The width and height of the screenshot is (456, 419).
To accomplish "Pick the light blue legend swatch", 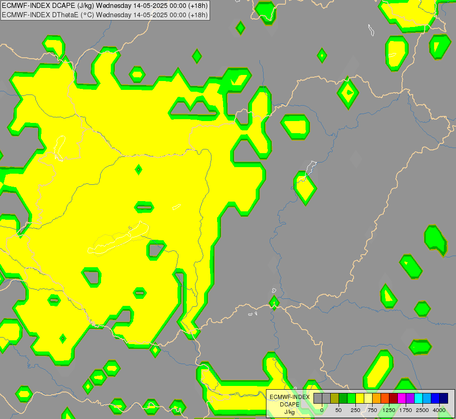I will coord(427,398).
